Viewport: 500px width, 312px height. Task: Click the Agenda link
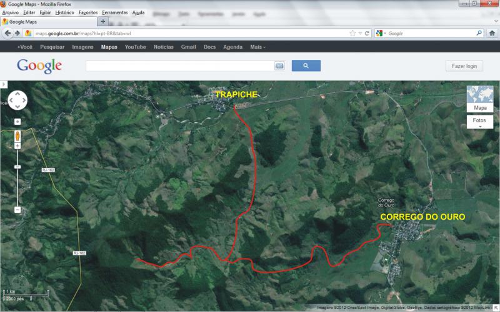(232, 47)
